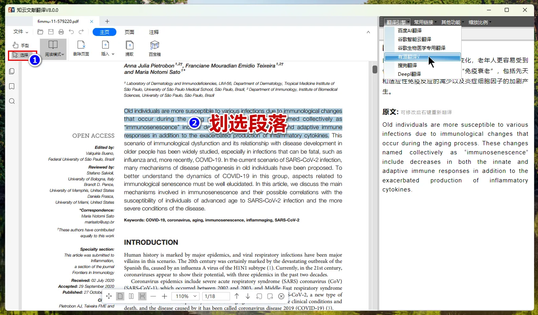Click the rotate page icon in bottom bar

click(259, 296)
